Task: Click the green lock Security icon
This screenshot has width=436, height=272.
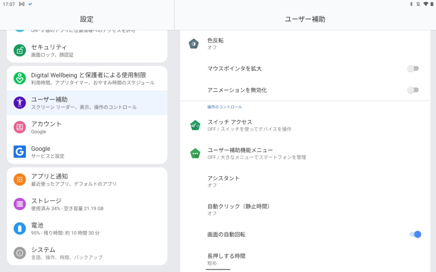Action: click(20, 51)
